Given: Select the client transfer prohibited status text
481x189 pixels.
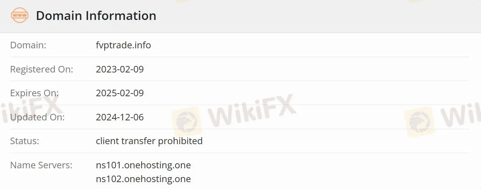Looking at the screenshot, I should pos(149,141).
